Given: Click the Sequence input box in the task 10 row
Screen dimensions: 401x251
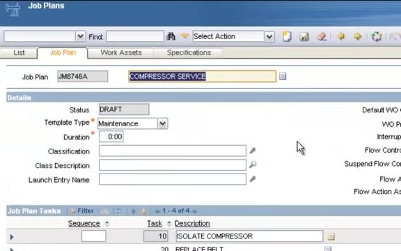Looking at the screenshot, I should [93, 236].
